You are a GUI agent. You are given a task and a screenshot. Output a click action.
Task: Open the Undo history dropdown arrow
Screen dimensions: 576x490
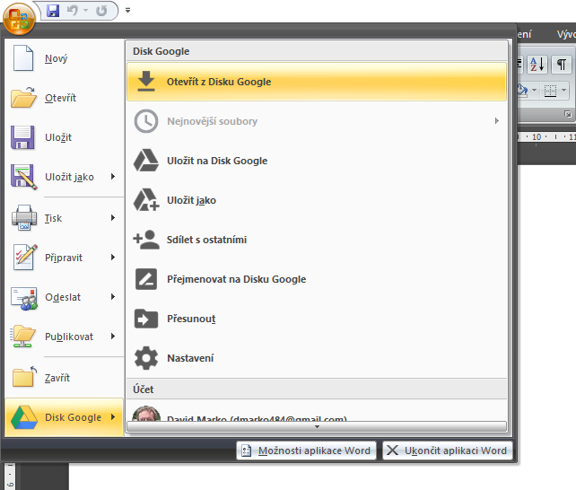coord(85,11)
